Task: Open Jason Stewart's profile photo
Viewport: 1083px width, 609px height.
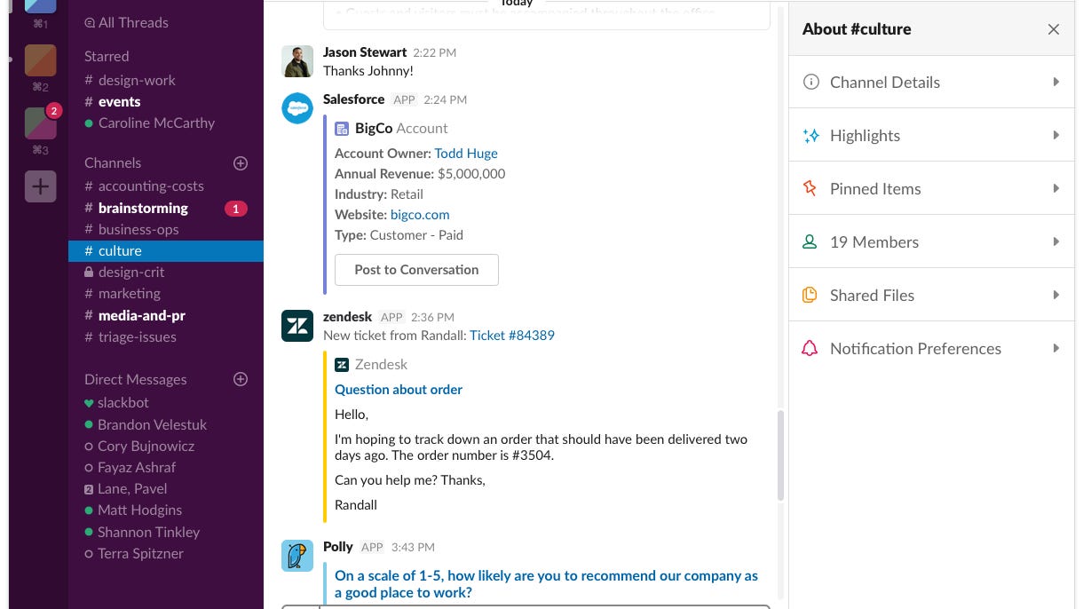Action: point(297,61)
